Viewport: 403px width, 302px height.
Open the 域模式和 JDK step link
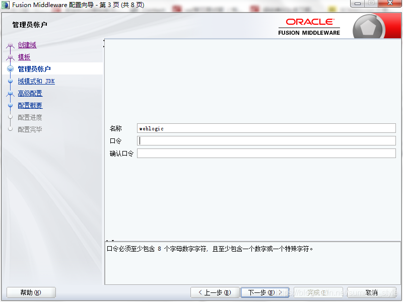[36, 81]
